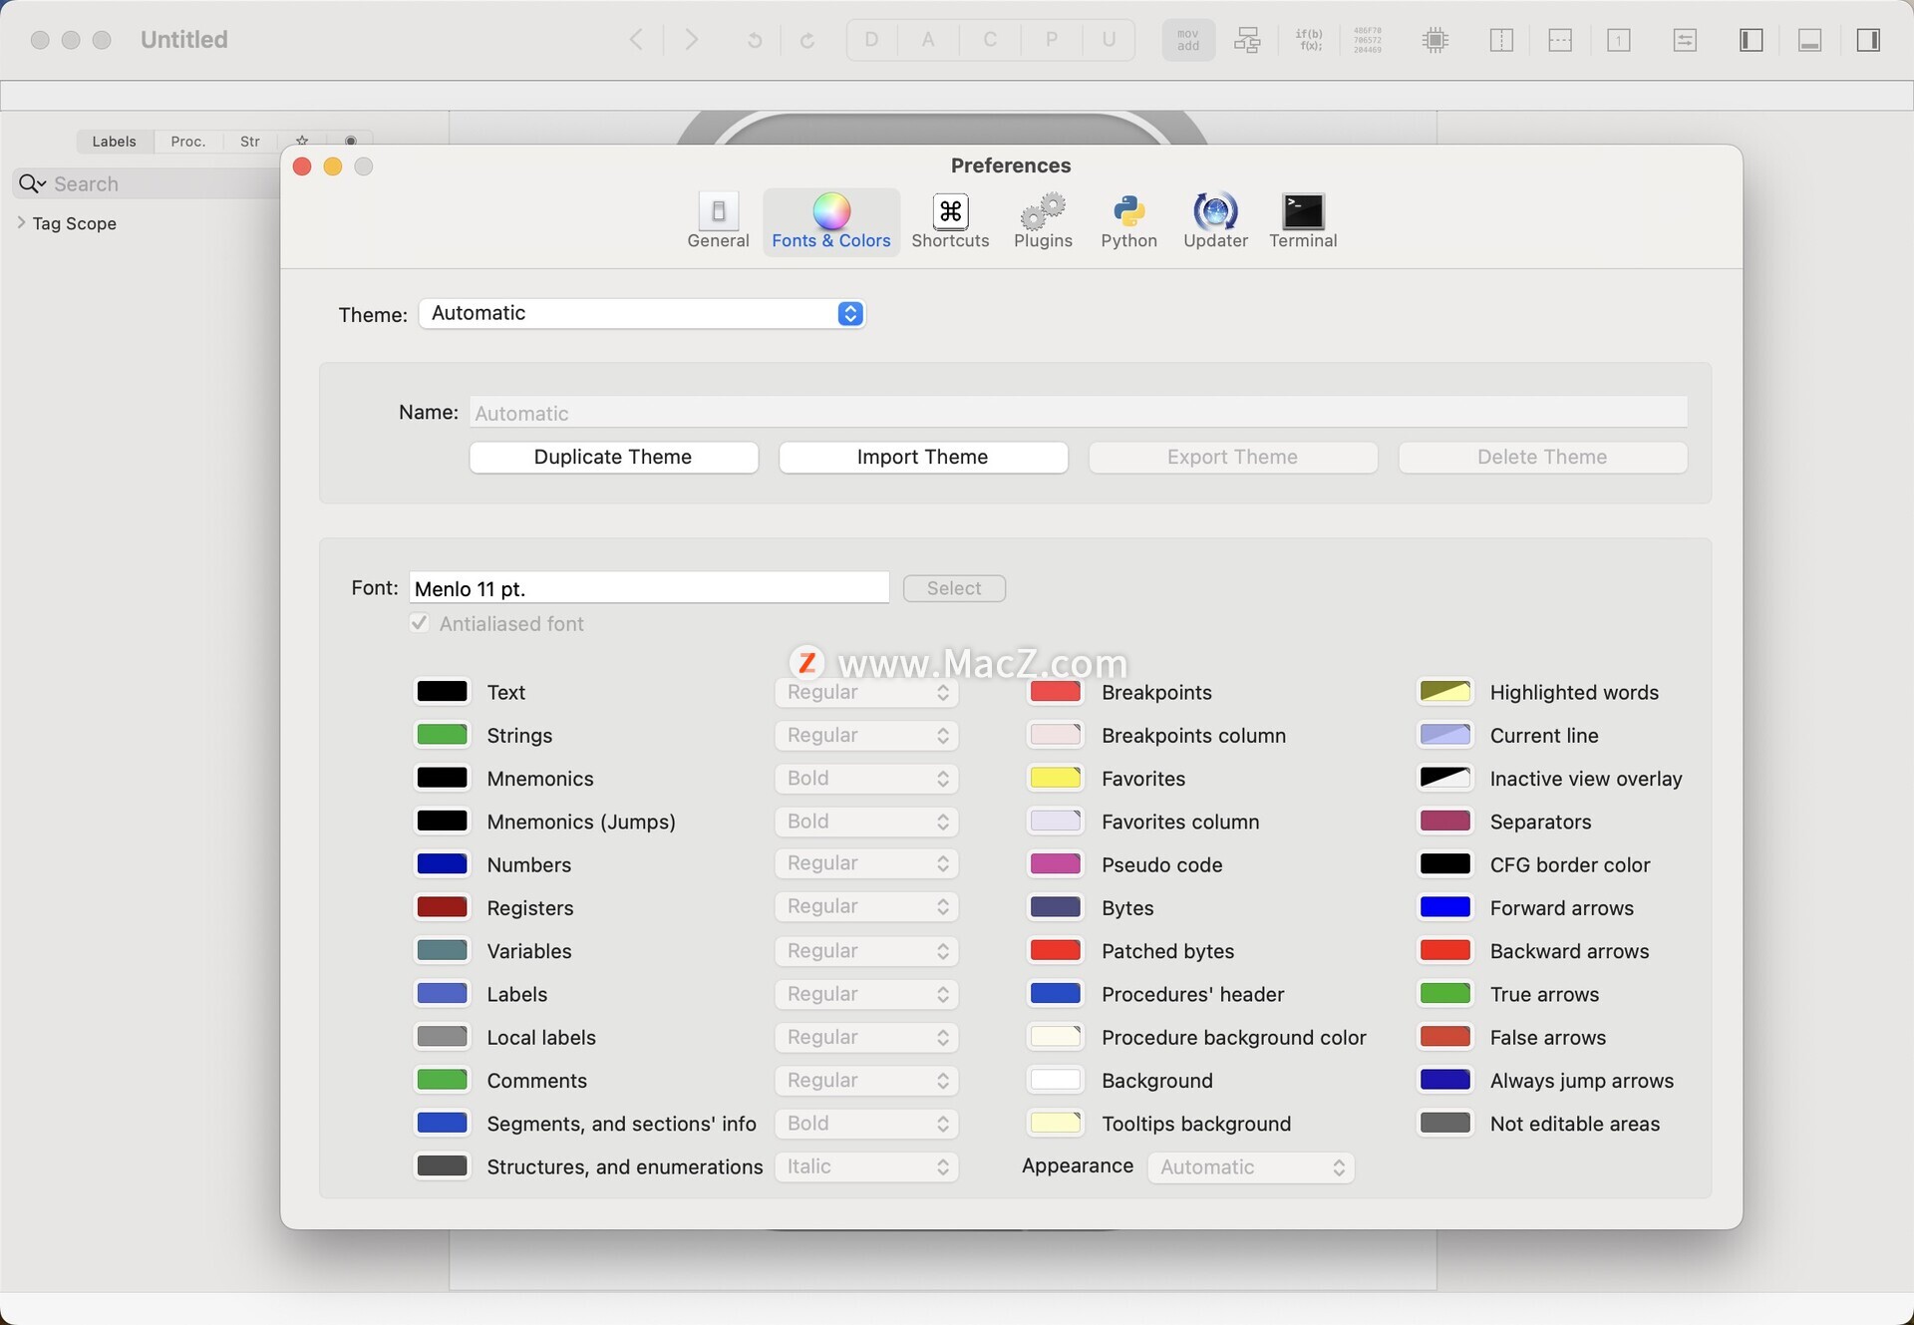Open the font style dropdown for Mnemonics

866,778
